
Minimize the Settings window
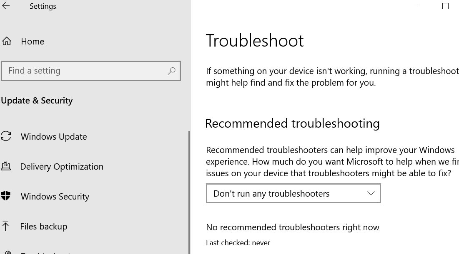click(416, 6)
